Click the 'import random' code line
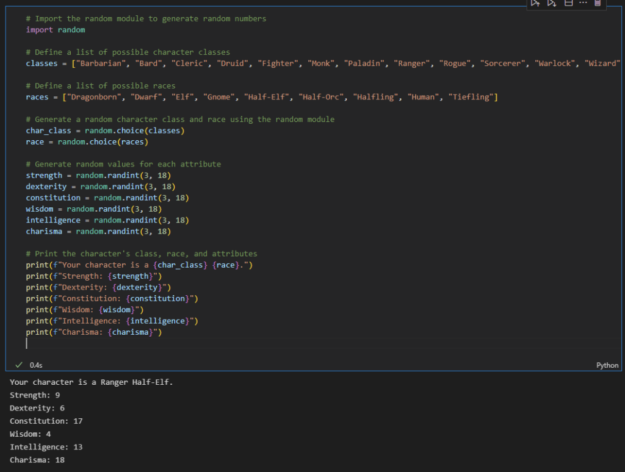The height and width of the screenshot is (472, 625). point(56,30)
